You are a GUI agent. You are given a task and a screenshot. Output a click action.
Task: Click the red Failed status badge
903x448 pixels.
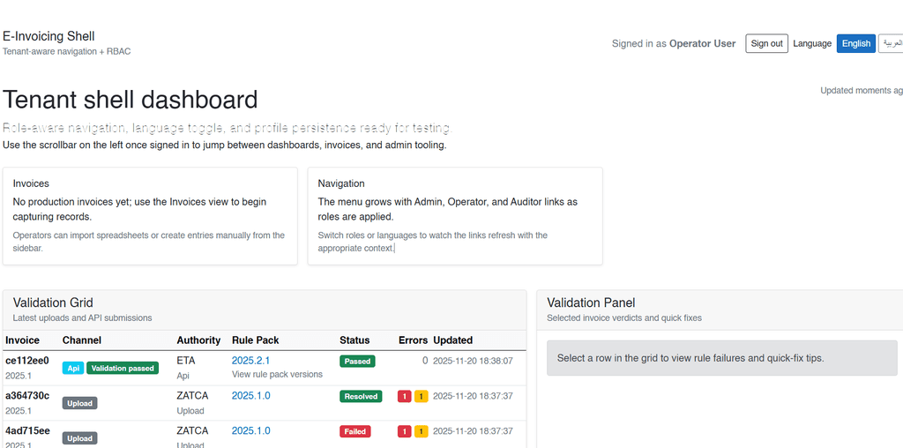[x=355, y=432]
